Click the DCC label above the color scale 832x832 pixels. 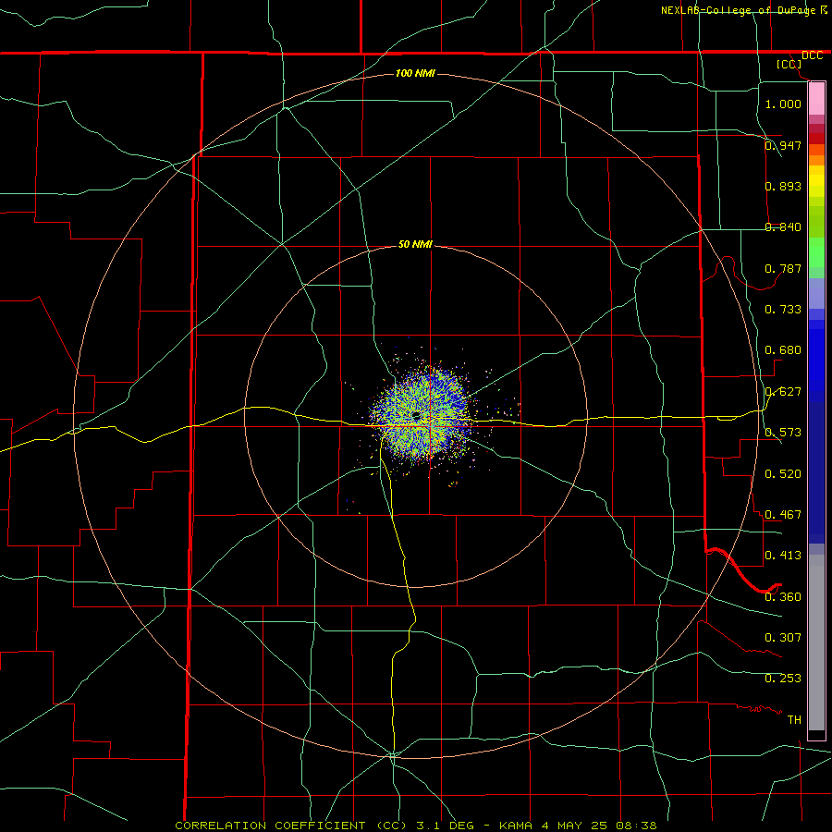[812, 55]
